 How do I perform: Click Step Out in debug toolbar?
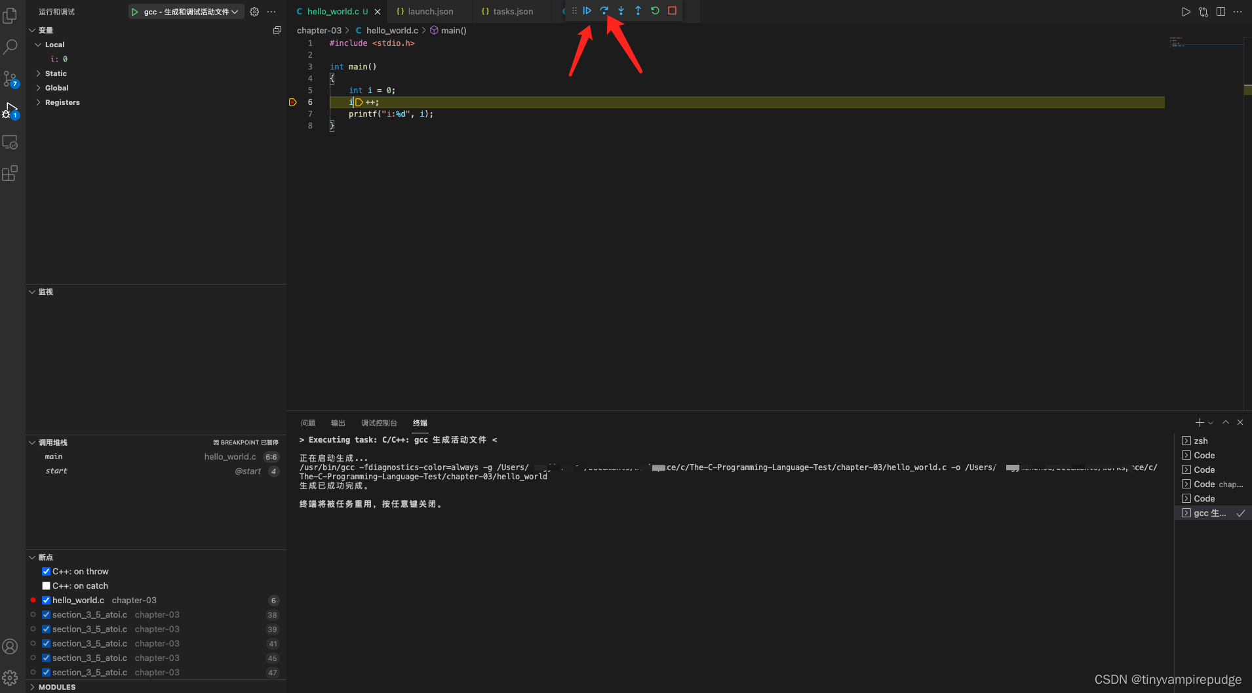pos(638,10)
